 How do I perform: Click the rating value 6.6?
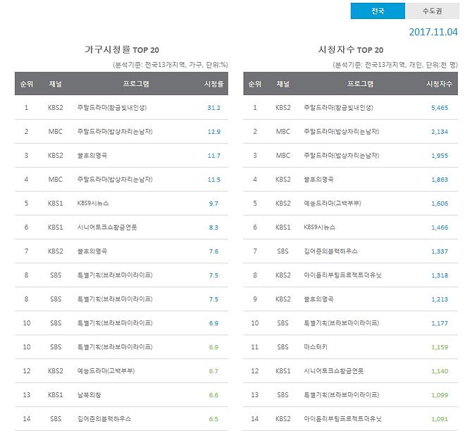coord(213,395)
